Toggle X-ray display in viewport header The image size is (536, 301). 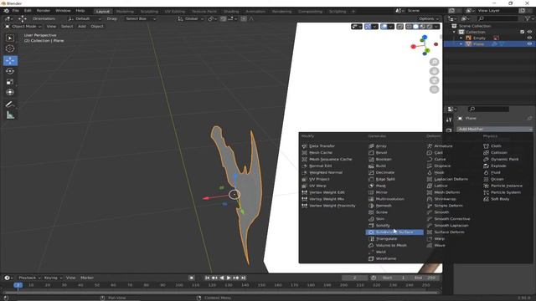click(399, 26)
